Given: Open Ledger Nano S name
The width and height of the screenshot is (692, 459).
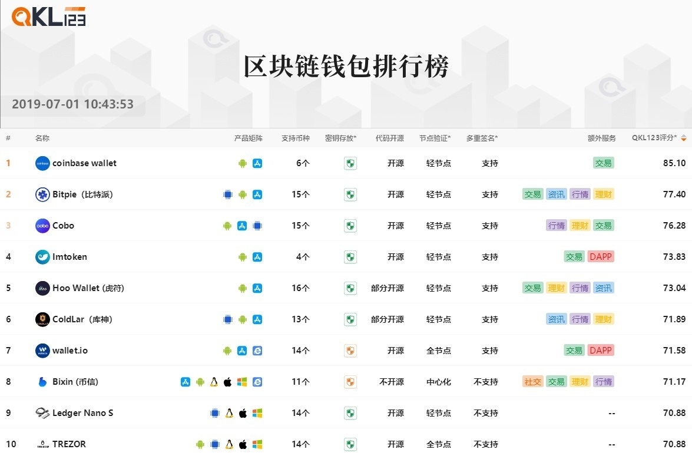Looking at the screenshot, I should 83,413.
